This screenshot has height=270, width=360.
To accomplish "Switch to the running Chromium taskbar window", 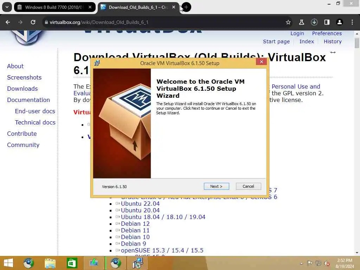I will [115, 263].
